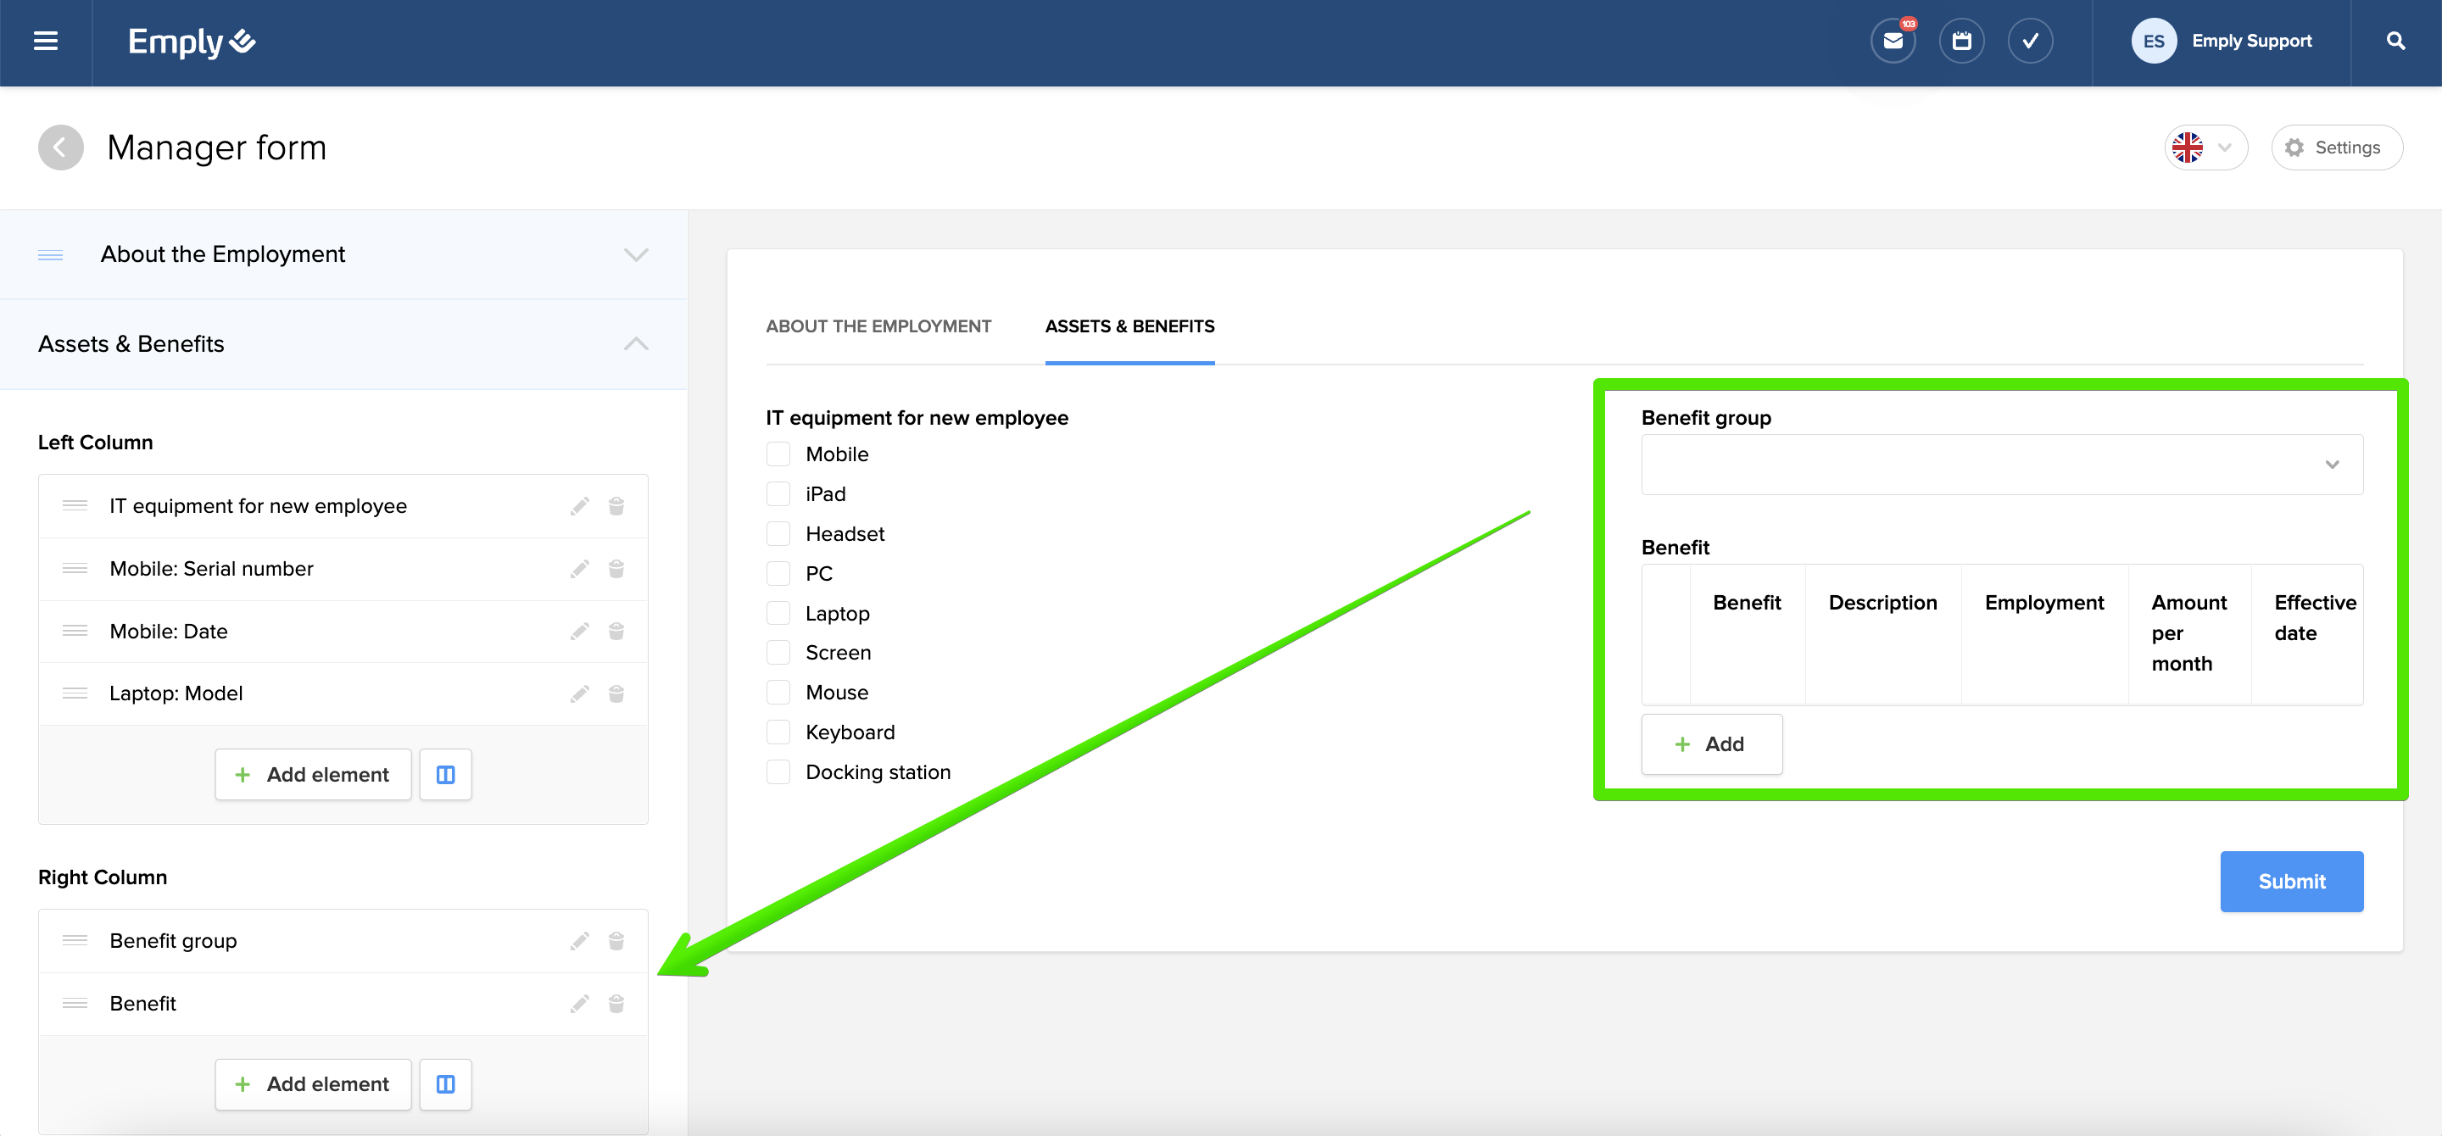This screenshot has height=1136, width=2442.
Task: Open the Settings button
Action: [x=2336, y=148]
